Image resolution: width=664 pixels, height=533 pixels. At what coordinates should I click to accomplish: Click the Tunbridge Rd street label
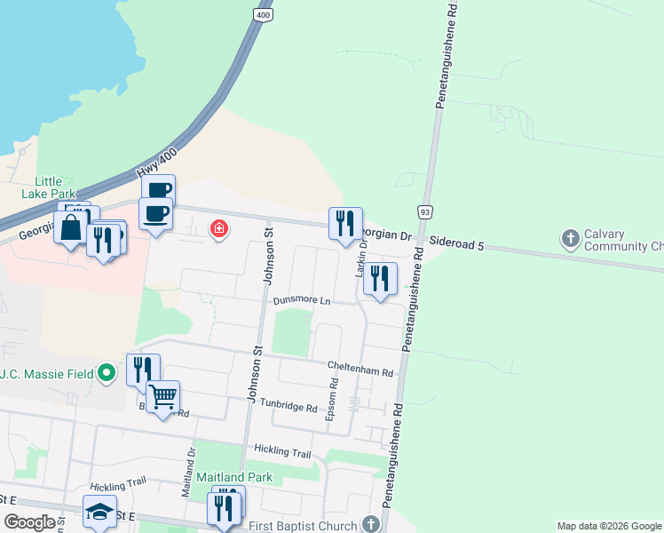pos(289,405)
